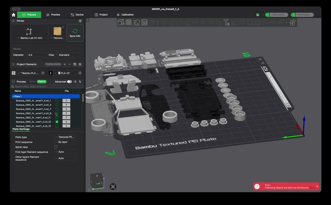Screen dimensions: 331x205
Task: Click filament 1 color swatch
Action: click(14, 73)
